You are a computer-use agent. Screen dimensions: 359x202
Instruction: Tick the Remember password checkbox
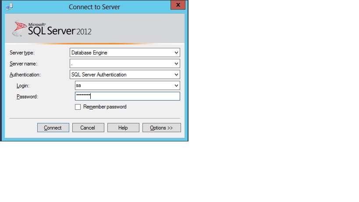point(78,107)
